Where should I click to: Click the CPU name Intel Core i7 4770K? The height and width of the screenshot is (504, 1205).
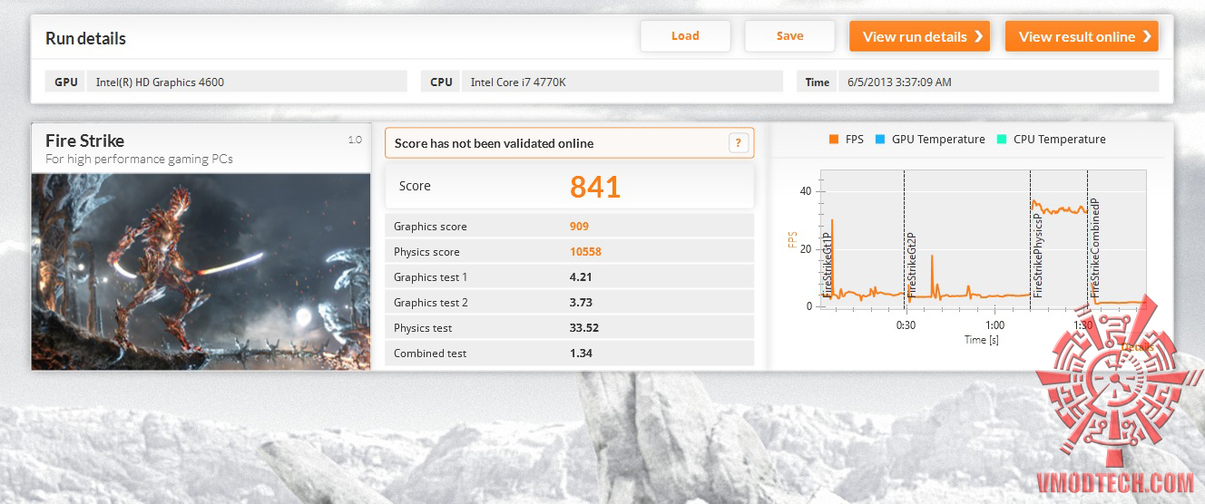point(518,82)
